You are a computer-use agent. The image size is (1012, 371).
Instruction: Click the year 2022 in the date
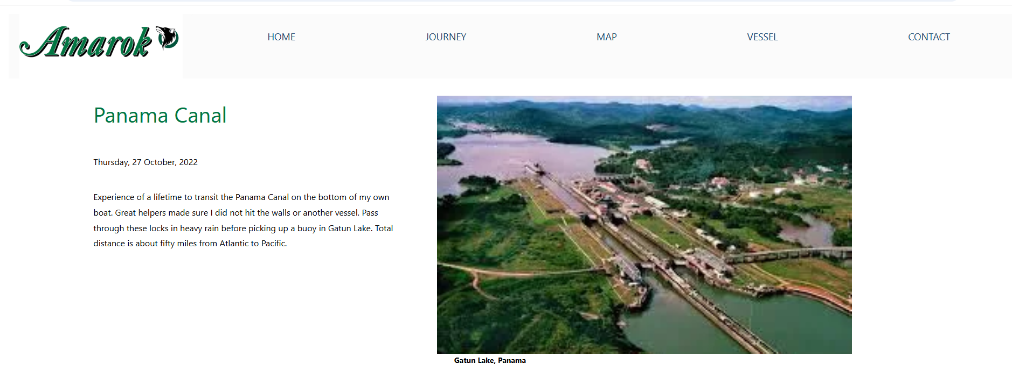tap(188, 162)
